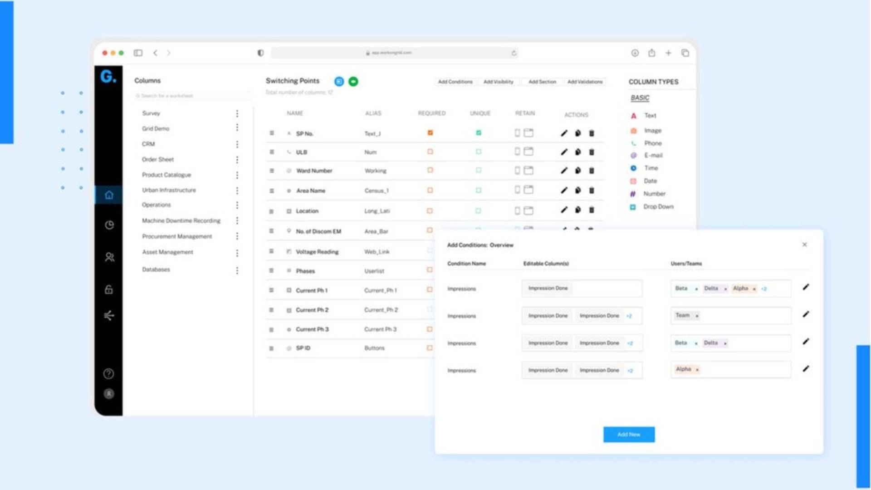Select the lock icon in the sidebar

109,289
